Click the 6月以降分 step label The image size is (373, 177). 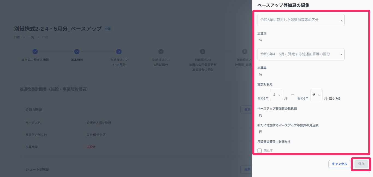click(x=161, y=65)
